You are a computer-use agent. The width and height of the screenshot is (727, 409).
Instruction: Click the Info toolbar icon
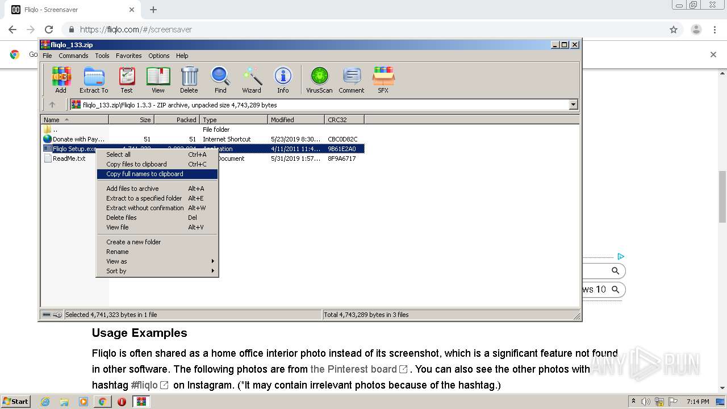[283, 80]
